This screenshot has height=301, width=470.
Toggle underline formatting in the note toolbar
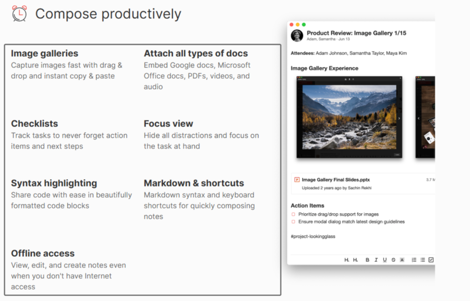point(385,260)
